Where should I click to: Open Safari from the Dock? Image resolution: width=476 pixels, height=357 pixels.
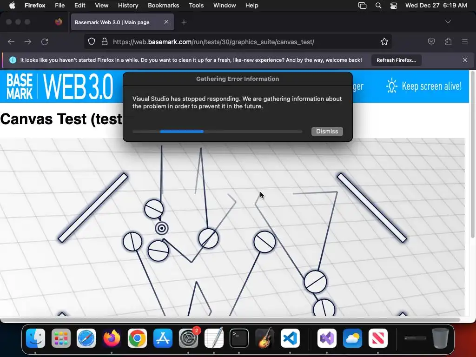coord(86,338)
